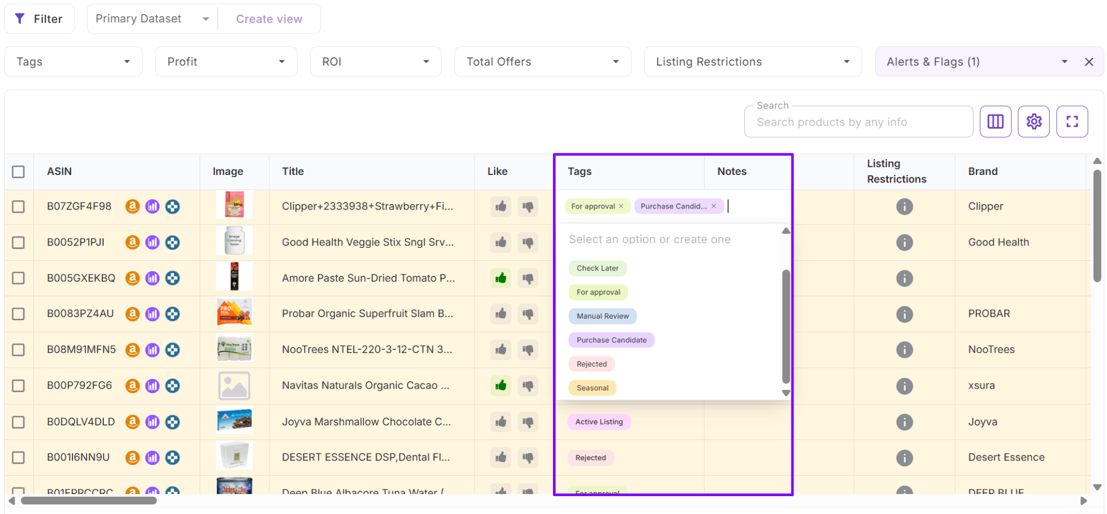Select row checkbox for B005GXEKBQ
The height and width of the screenshot is (514, 1107).
coord(18,278)
